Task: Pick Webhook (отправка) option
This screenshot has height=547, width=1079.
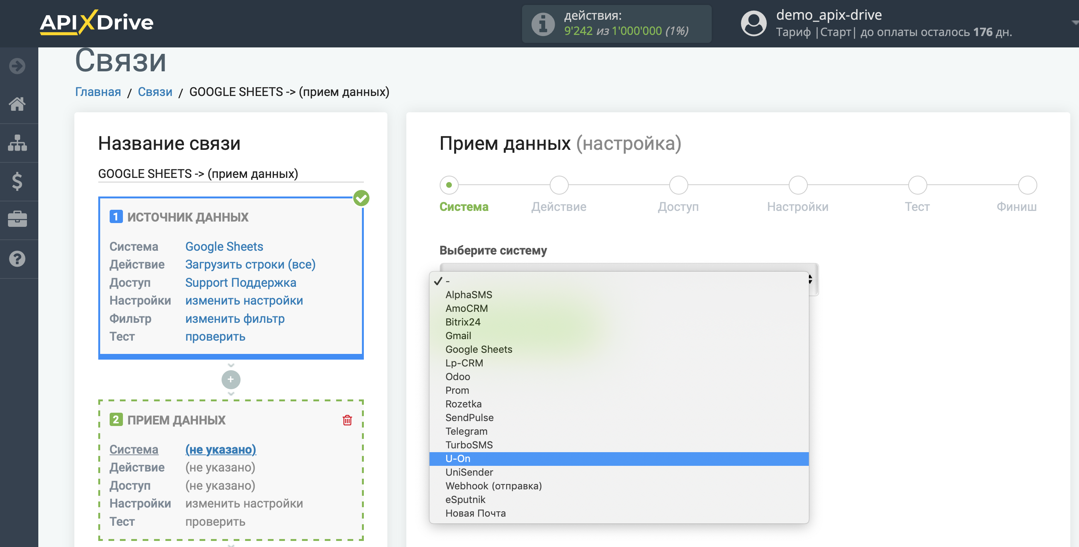Action: click(x=619, y=486)
